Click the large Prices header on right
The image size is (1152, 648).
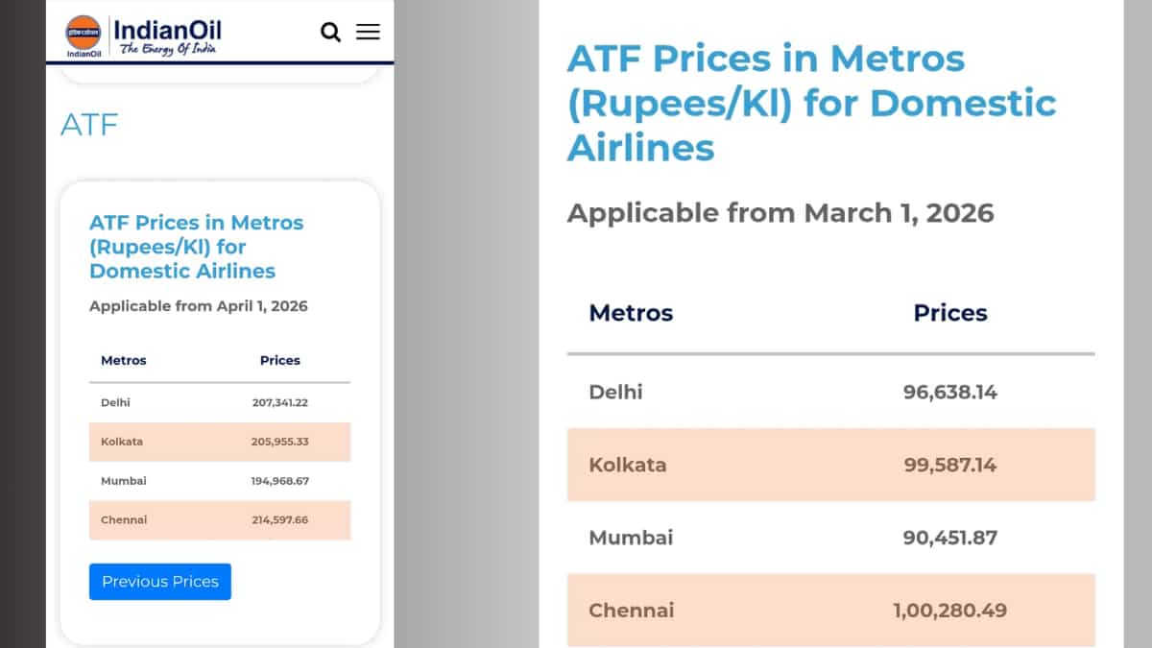click(x=950, y=313)
